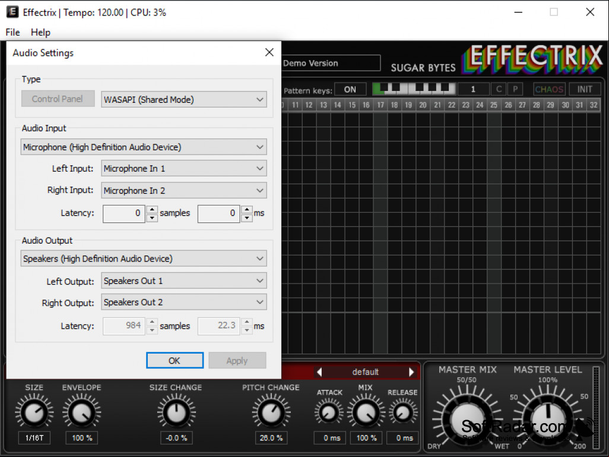Open the File menu
This screenshot has height=457, width=609.
(x=13, y=32)
